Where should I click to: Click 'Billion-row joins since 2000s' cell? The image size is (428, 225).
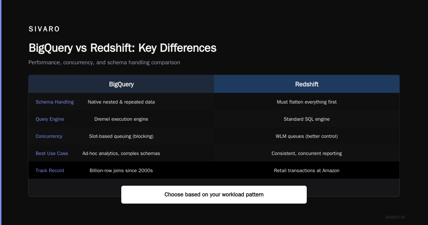pyautogui.click(x=121, y=170)
